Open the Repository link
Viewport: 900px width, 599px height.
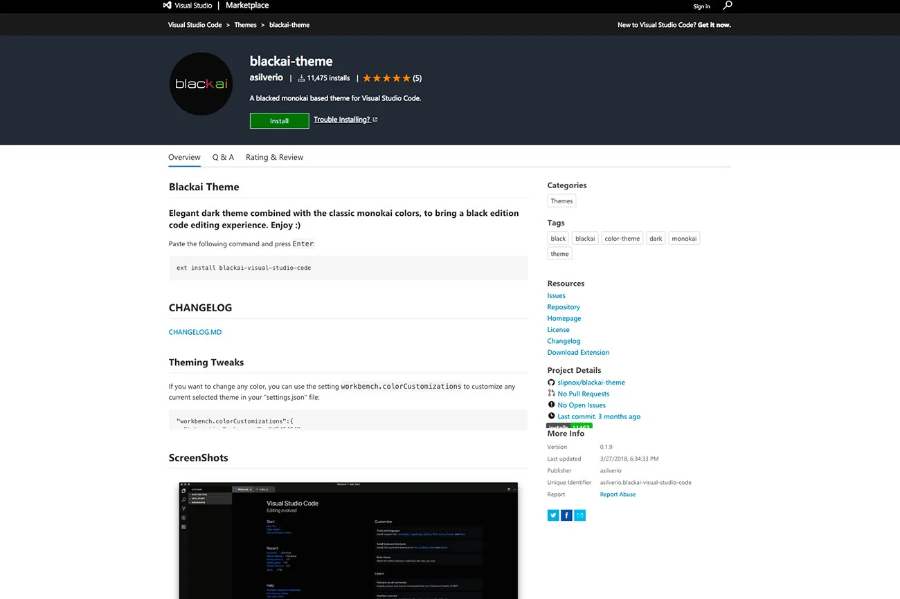(x=564, y=307)
